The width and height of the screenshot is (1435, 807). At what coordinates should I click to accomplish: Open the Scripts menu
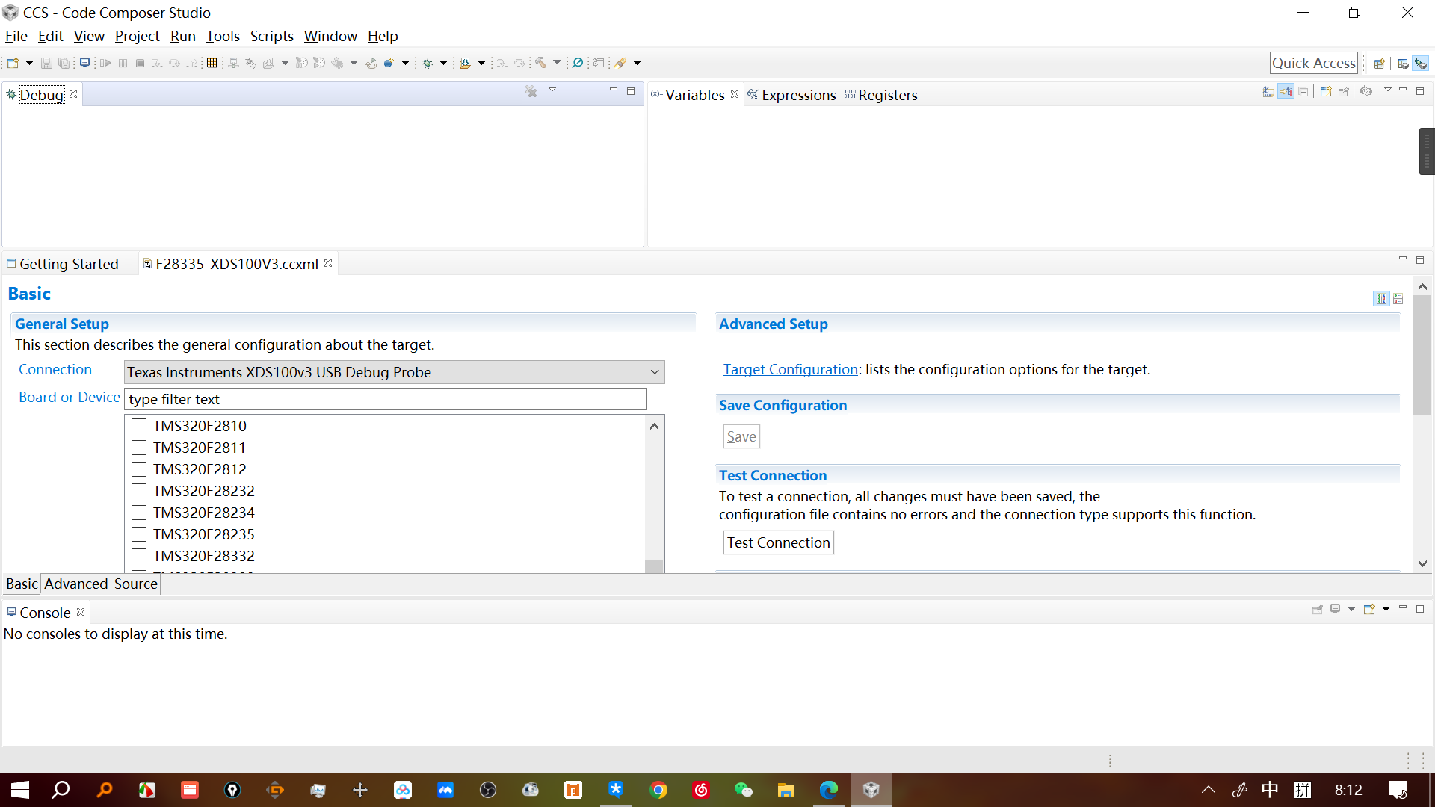[271, 36]
